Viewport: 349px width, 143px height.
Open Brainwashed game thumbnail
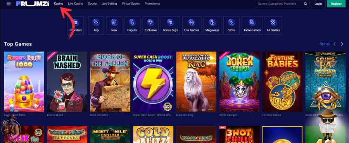[67, 82]
